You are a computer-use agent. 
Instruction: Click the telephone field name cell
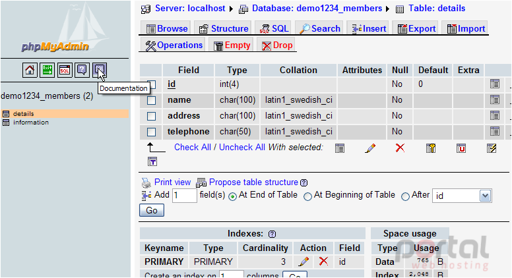click(189, 132)
